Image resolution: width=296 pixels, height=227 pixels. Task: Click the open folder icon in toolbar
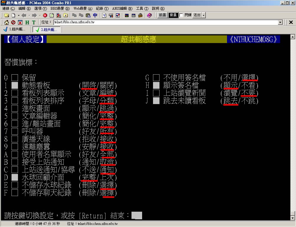[6, 15]
